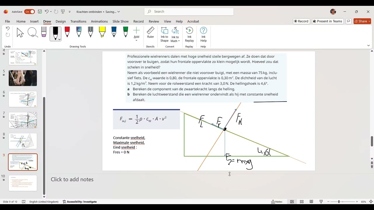Switch to Reading View

point(311,202)
